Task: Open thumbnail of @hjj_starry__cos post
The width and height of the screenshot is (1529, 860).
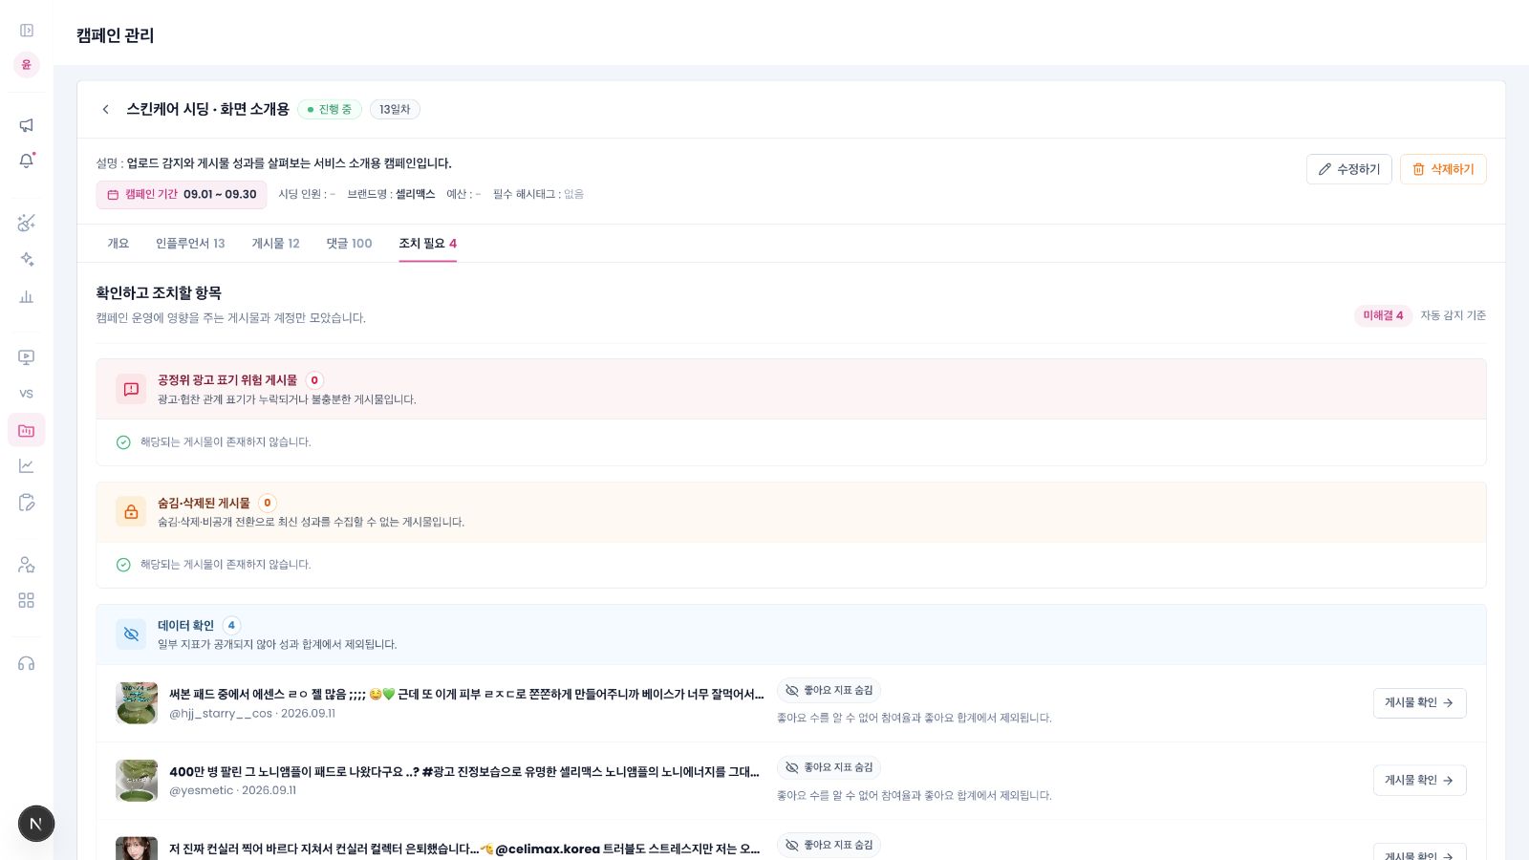Action: (137, 703)
